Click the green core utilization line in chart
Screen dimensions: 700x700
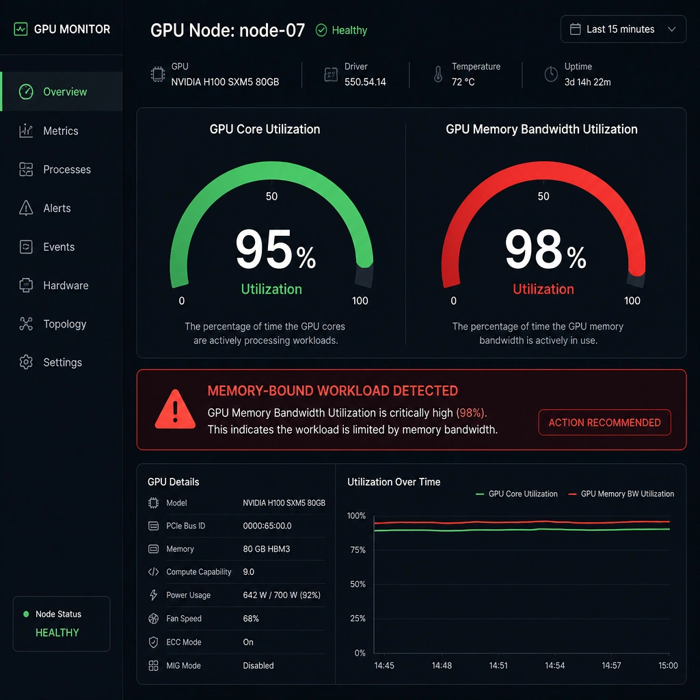pyautogui.click(x=522, y=530)
